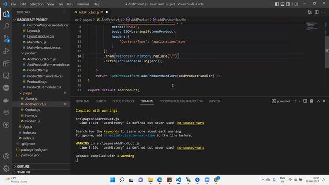Open the Accounts menu icon
Image resolution: width=329 pixels, height=185 pixels.
click(6, 156)
